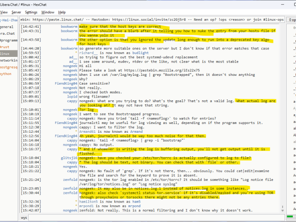Screen dimensions: 296x222
Task: Open the general channel in the sidebar
Action: click(x=6, y=28)
